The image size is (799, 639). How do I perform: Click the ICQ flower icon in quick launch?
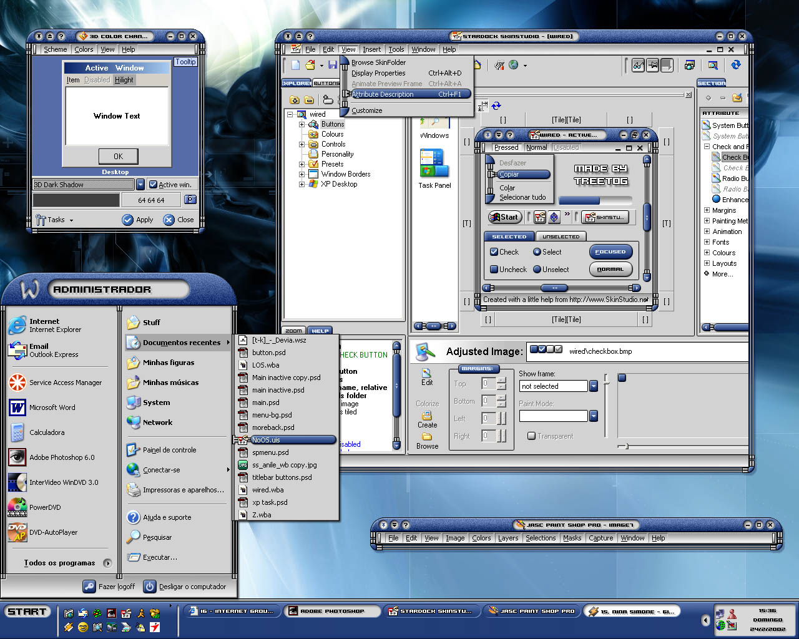tap(97, 613)
